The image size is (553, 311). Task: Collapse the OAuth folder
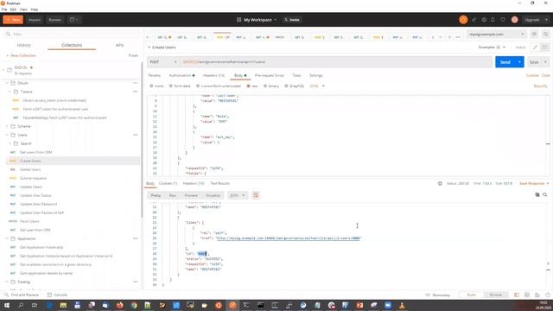tap(7, 83)
